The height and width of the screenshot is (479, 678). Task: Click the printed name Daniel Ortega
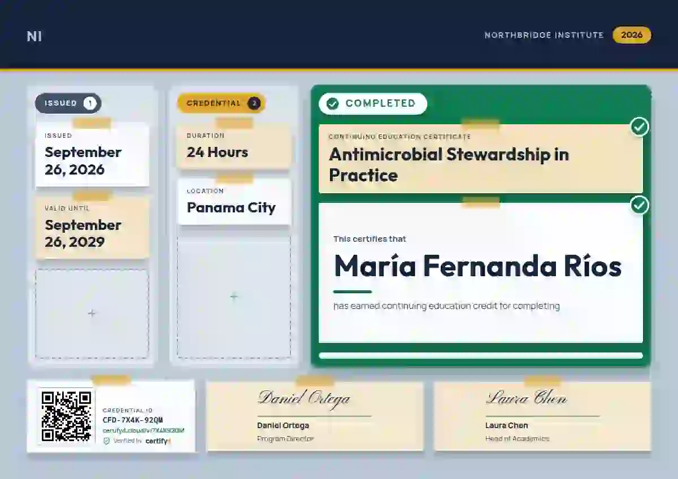[x=283, y=425]
